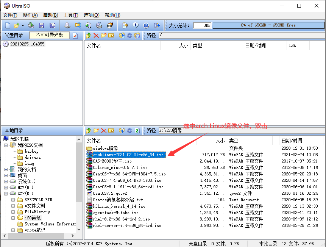Open the 选项(O) menu
Viewport: 326px width, 247px height.
(92, 15)
